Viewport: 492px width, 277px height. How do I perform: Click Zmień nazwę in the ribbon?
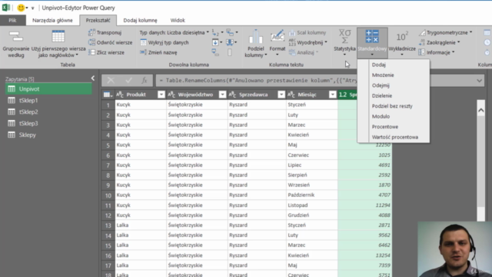click(x=159, y=52)
